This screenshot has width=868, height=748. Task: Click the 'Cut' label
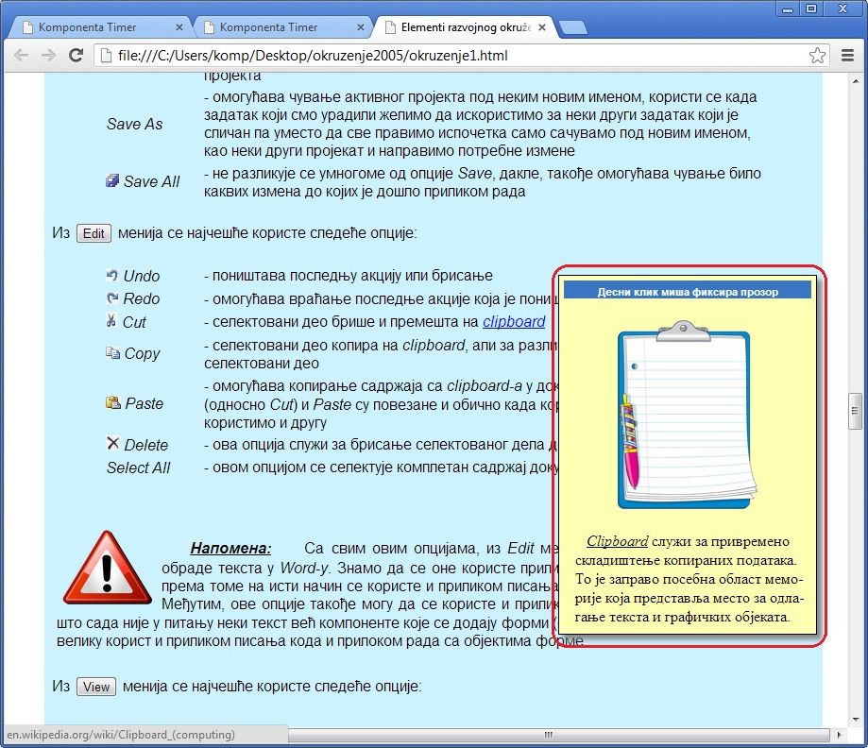tap(134, 322)
